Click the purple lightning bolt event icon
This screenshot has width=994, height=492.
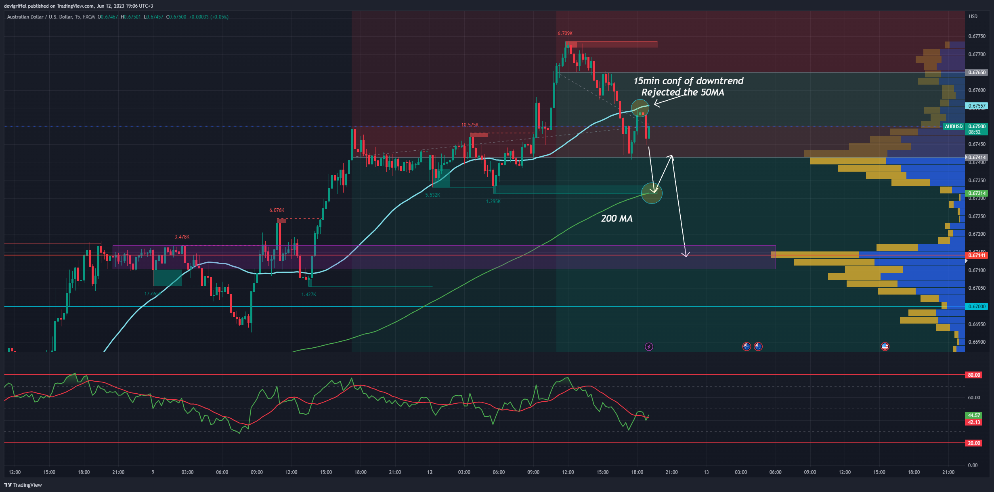[649, 347]
